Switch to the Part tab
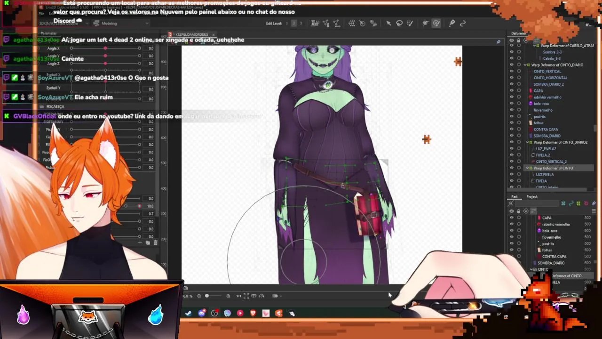 [x=515, y=196]
